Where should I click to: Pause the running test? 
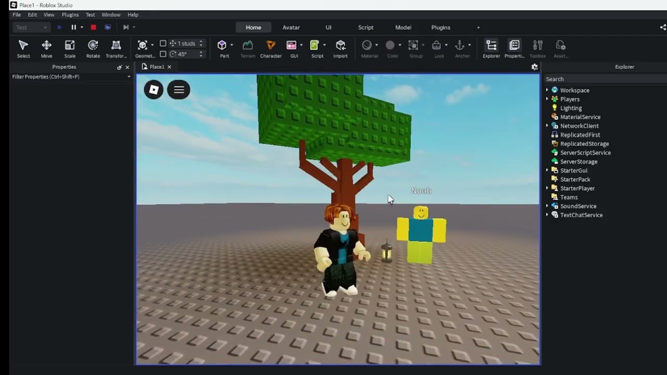tap(73, 27)
